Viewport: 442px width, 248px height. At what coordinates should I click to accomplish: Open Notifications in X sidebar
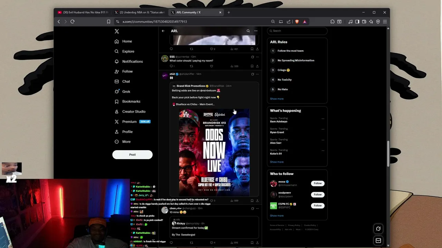(128, 61)
